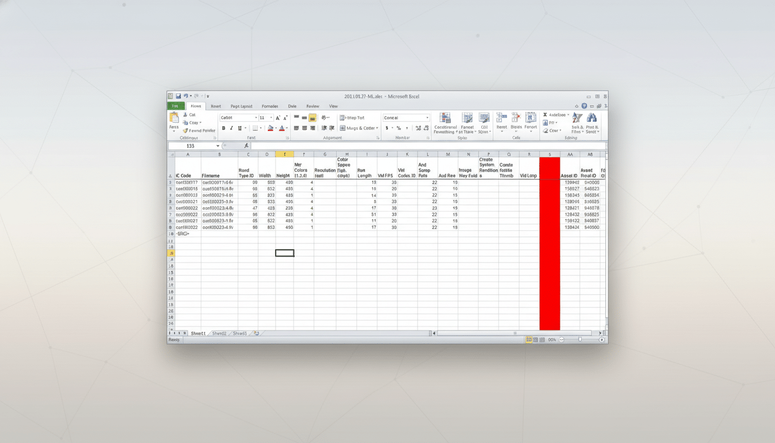Click the AutoSum icon in Editing group
Image resolution: width=775 pixels, height=443 pixels.
point(545,115)
